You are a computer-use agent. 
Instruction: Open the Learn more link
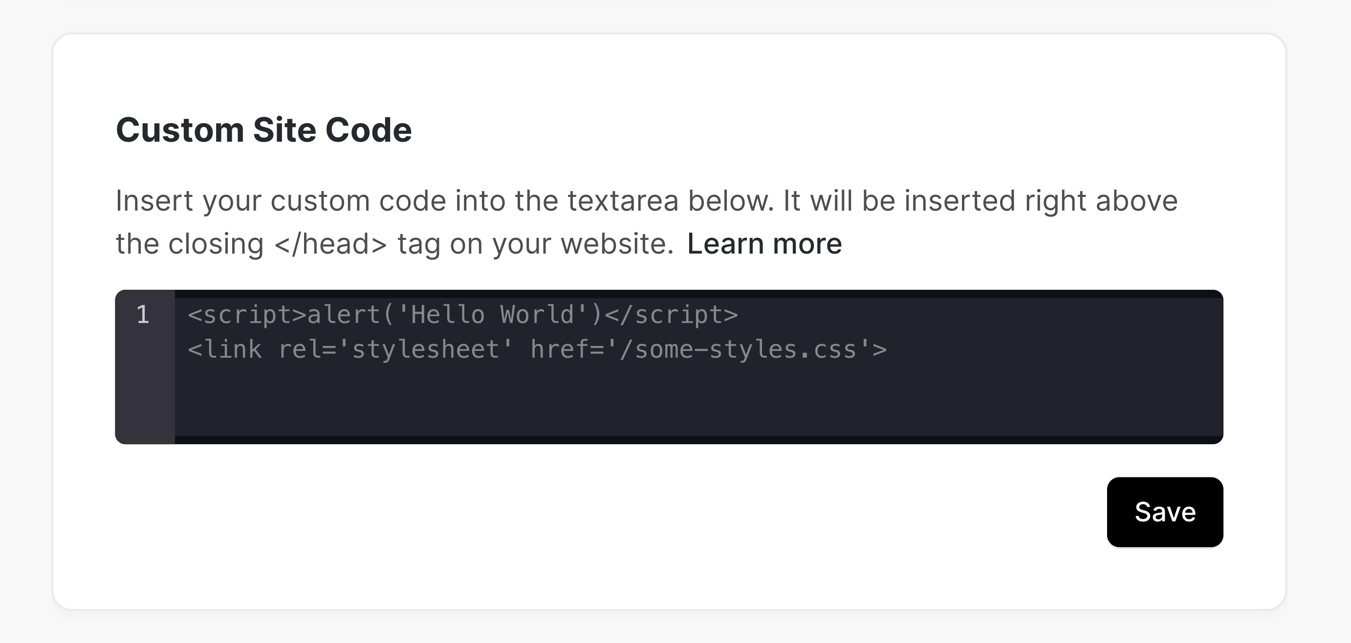point(764,244)
